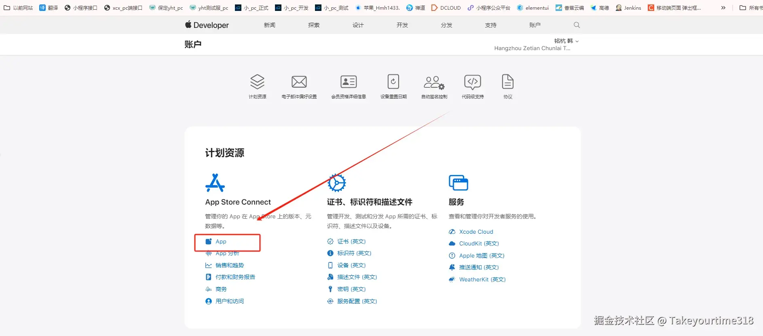Open the 设计 menu
The width and height of the screenshot is (763, 336).
(x=358, y=25)
